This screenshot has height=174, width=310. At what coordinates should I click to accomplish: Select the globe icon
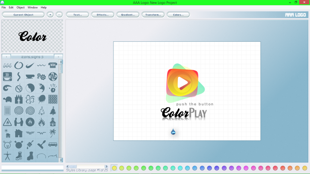(x=30, y=88)
